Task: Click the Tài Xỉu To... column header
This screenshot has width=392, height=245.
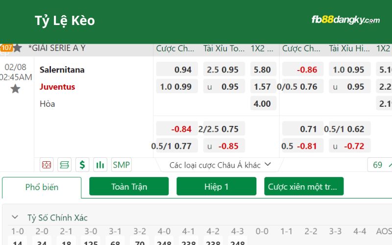Action: click(224, 48)
